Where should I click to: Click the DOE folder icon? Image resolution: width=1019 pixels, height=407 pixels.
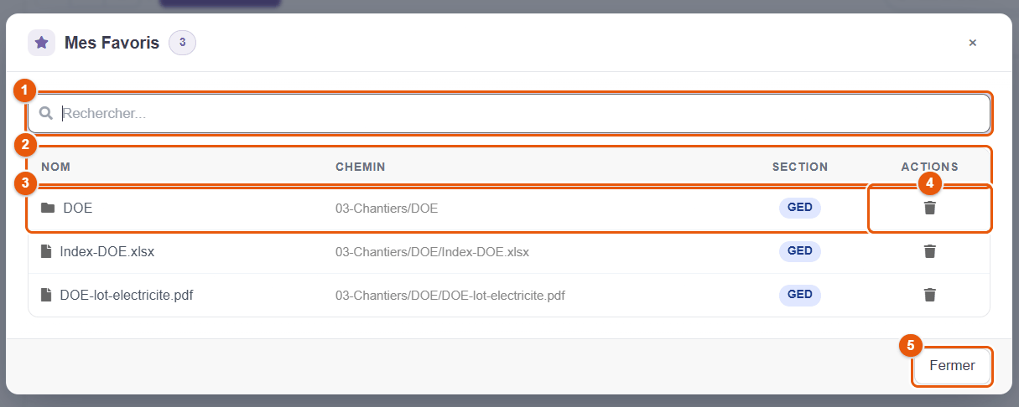[48, 208]
